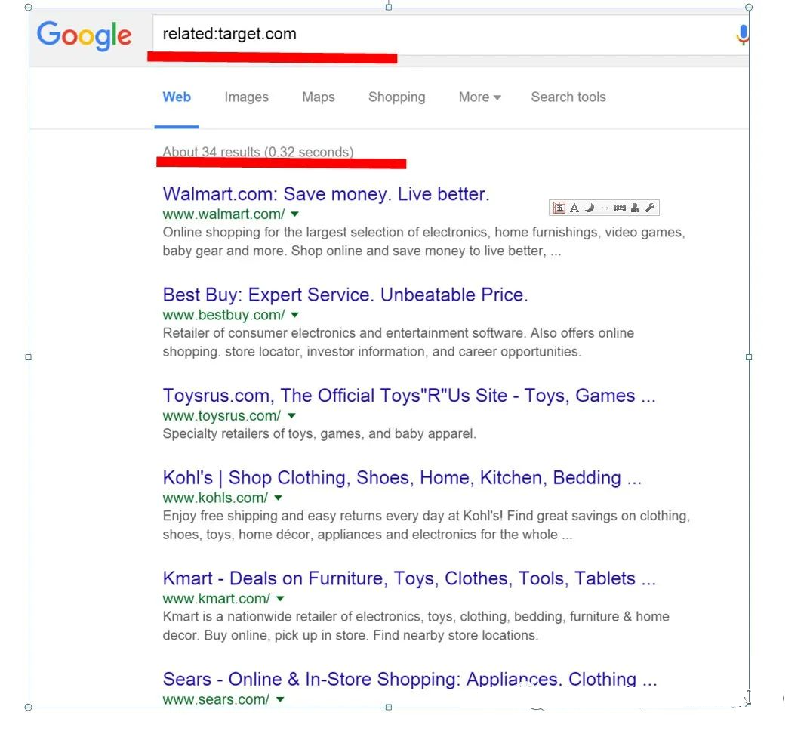Open the More dropdown menu
The height and width of the screenshot is (734, 810).
point(479,97)
